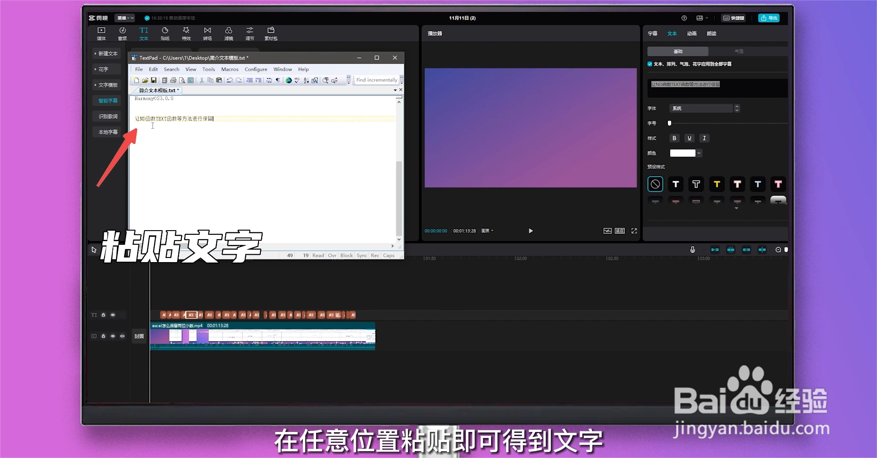
Task: Open the layout dropdown in top bar
Action: click(x=702, y=18)
